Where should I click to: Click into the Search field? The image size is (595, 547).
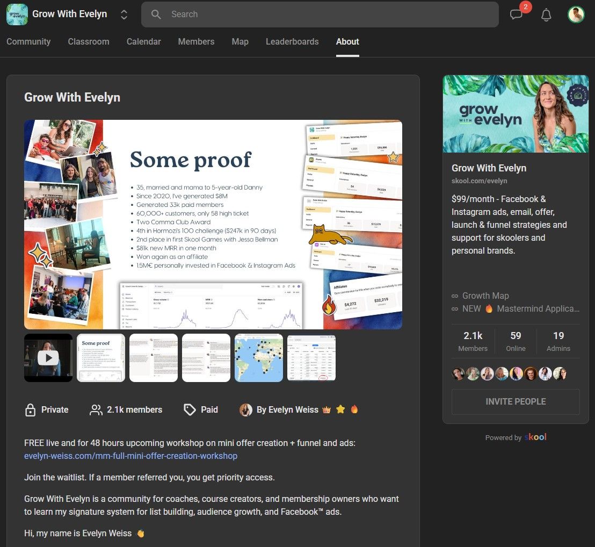tap(320, 15)
